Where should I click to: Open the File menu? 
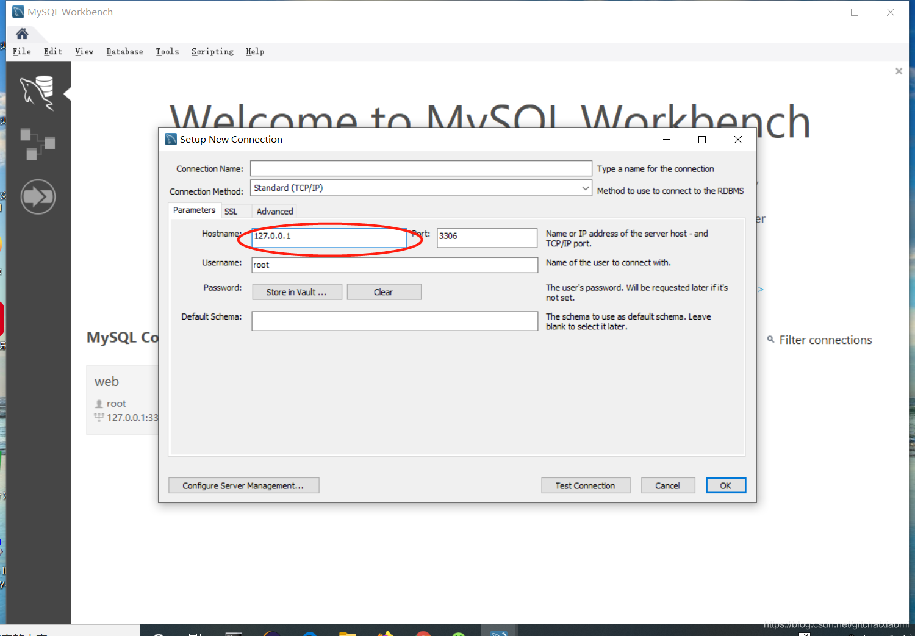click(22, 52)
